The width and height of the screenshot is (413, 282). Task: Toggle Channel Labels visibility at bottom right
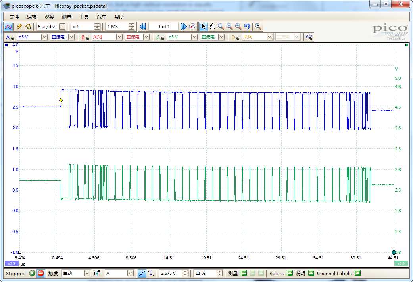358,273
